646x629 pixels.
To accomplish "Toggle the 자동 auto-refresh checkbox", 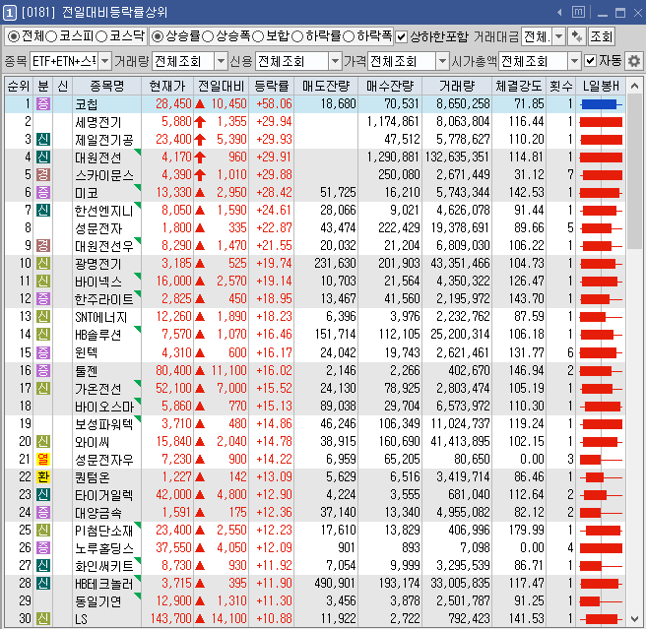I will tap(591, 61).
